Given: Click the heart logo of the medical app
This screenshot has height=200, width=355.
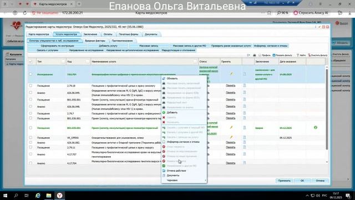Looking at the screenshot, I should coord(16,26).
